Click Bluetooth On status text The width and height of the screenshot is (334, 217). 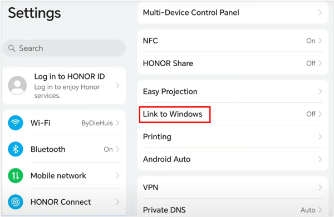click(108, 149)
